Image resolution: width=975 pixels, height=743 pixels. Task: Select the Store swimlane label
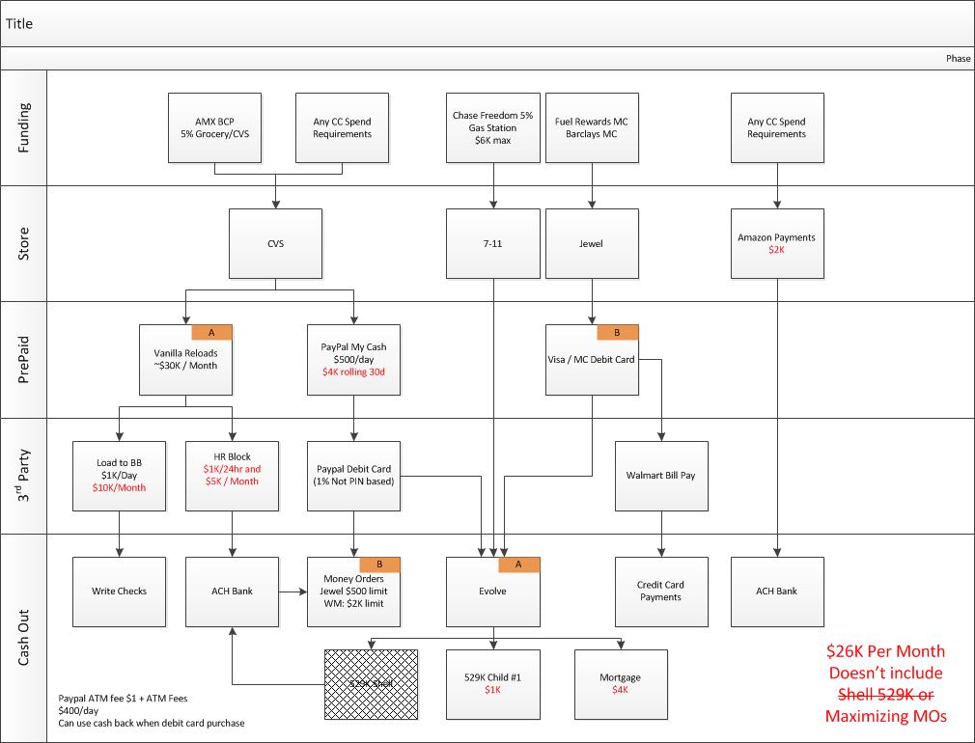[x=23, y=244]
